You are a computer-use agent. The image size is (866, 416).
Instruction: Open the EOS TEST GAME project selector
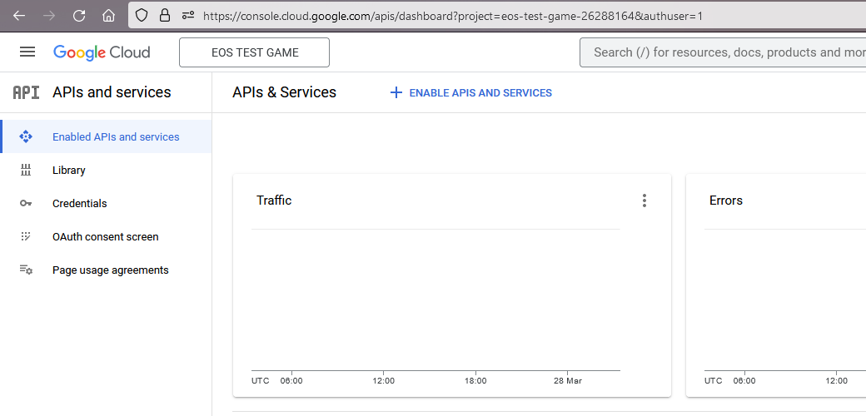click(x=255, y=52)
